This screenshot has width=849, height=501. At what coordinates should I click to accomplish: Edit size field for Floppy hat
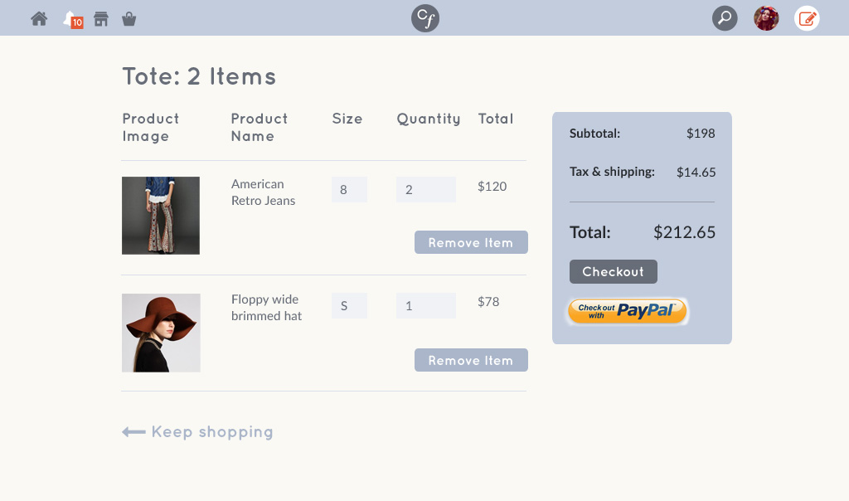click(x=349, y=306)
